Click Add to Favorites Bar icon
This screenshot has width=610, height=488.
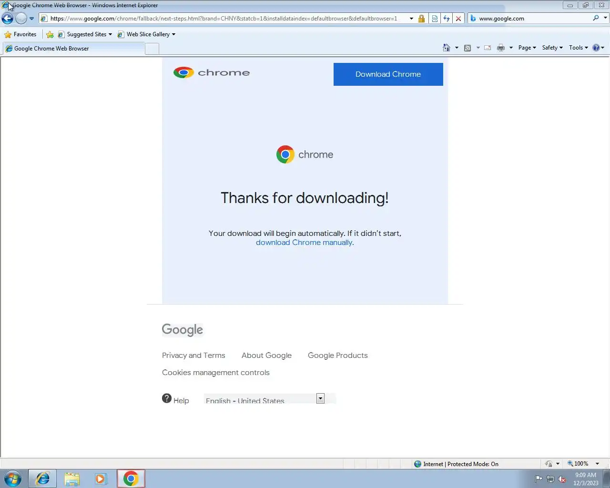click(x=50, y=34)
